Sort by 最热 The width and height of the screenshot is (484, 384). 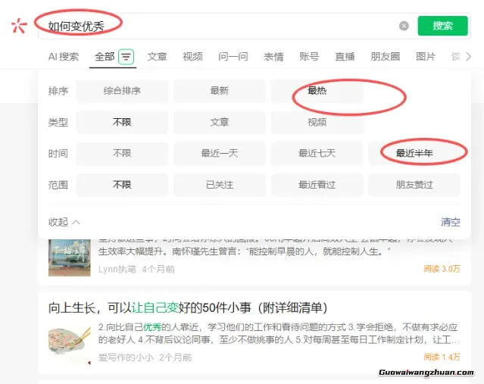[317, 91]
